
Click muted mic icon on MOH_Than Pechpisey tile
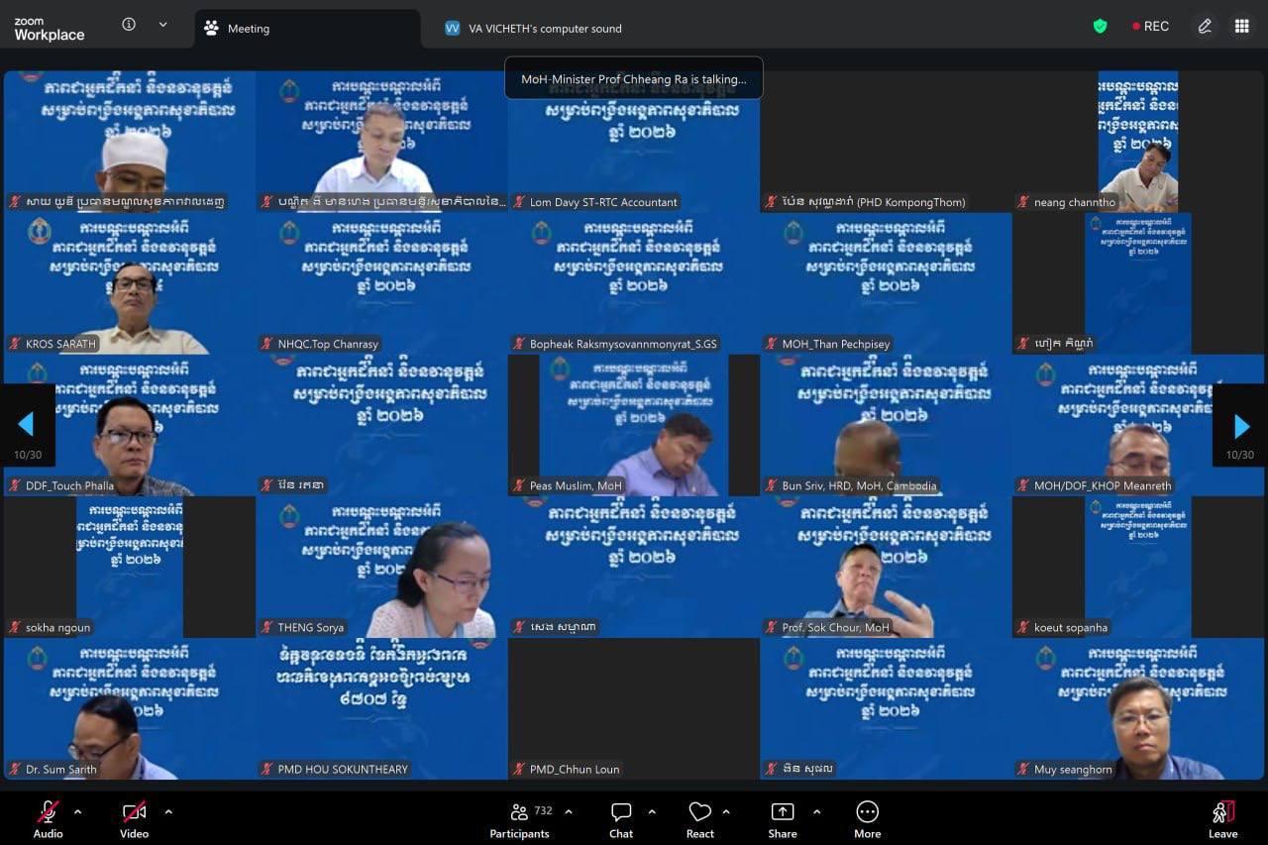coord(772,344)
